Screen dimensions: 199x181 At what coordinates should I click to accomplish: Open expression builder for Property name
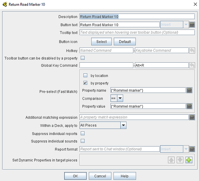(x=189, y=90)
